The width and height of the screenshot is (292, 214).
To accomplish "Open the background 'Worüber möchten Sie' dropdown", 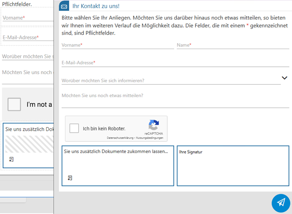I will (x=28, y=57).
